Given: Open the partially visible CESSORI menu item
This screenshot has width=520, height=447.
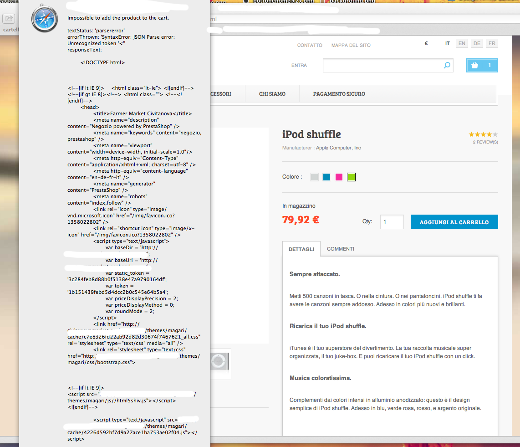Looking at the screenshot, I should tap(221, 94).
